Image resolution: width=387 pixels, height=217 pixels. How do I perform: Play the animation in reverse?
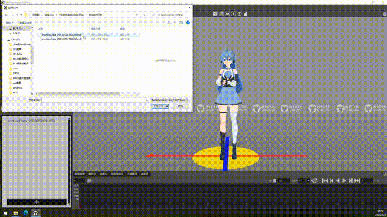point(338,181)
